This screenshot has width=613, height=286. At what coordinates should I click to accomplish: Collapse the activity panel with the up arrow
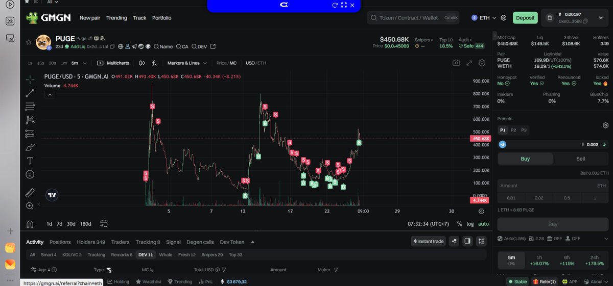(x=252, y=242)
